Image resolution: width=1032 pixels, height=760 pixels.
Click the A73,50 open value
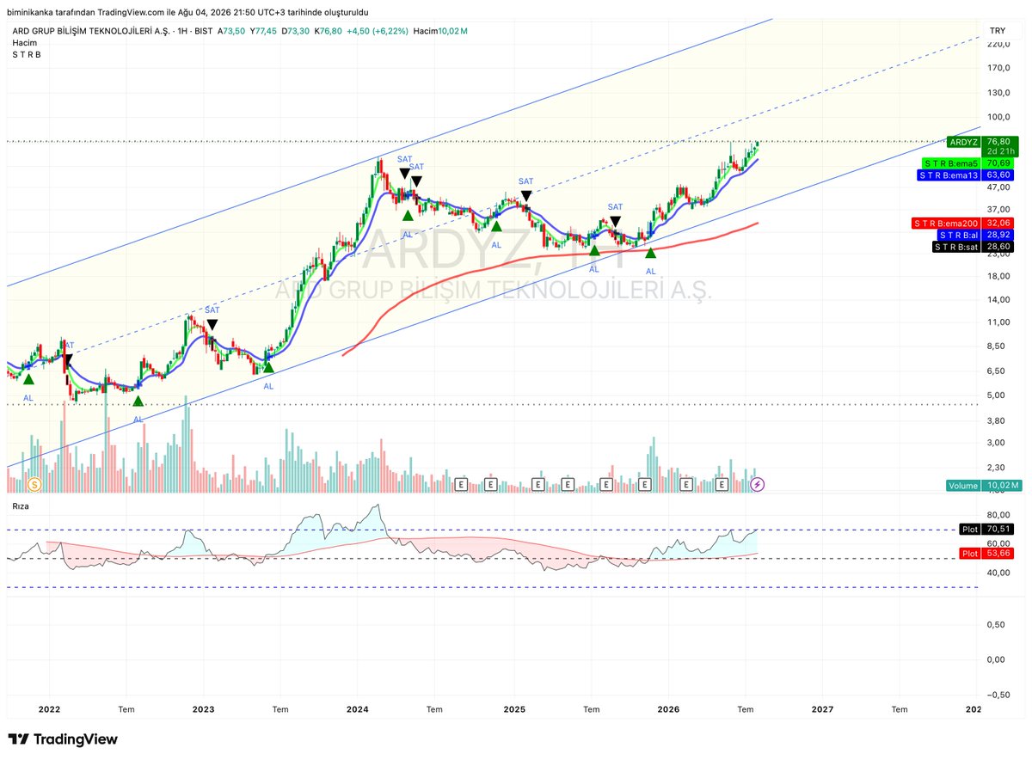pos(233,31)
